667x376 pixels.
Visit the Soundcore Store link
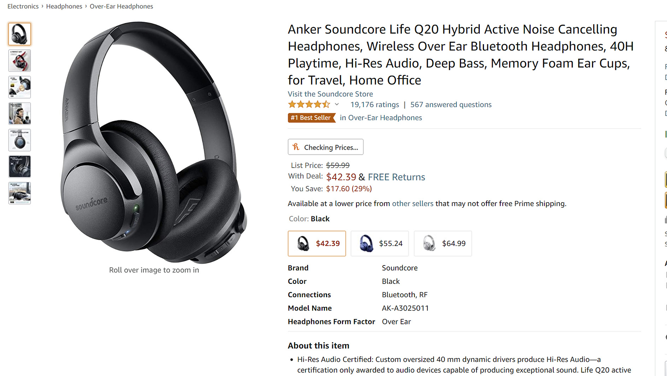pyautogui.click(x=330, y=94)
